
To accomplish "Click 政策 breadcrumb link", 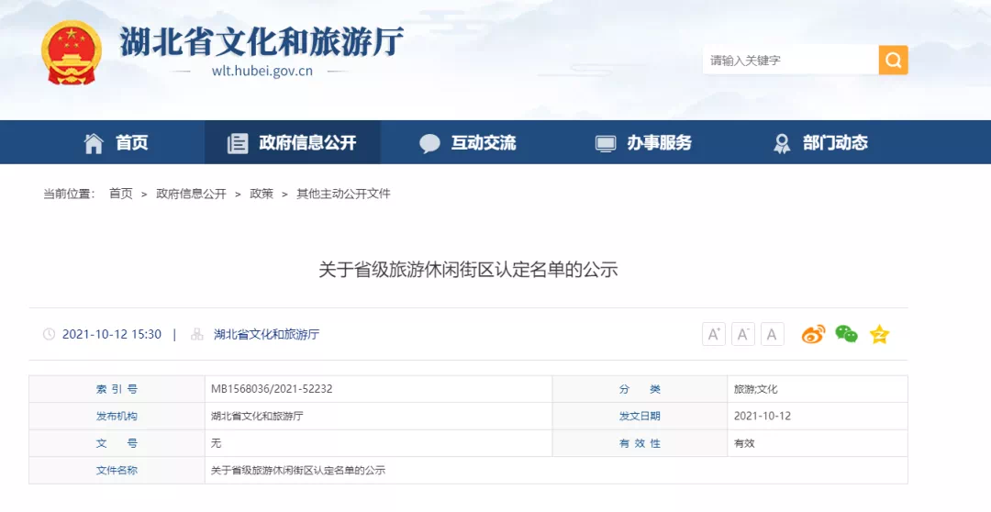I will click(262, 194).
